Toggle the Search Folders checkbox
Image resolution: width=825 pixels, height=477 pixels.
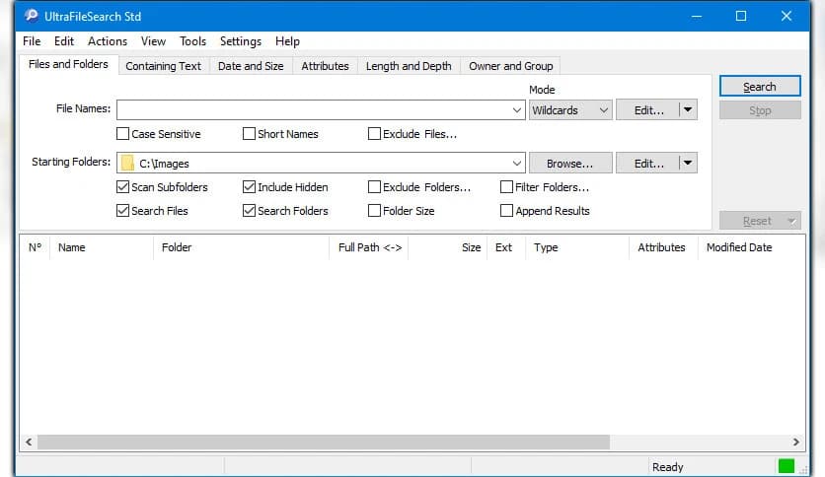(x=249, y=211)
